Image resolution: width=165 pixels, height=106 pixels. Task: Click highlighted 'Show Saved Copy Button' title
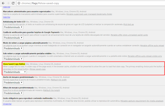pos(14,64)
